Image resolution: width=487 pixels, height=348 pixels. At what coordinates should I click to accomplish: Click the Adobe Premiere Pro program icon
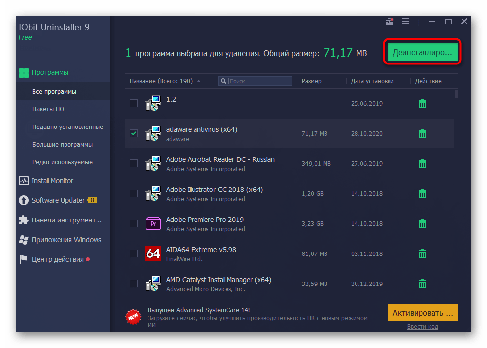pyautogui.click(x=153, y=223)
